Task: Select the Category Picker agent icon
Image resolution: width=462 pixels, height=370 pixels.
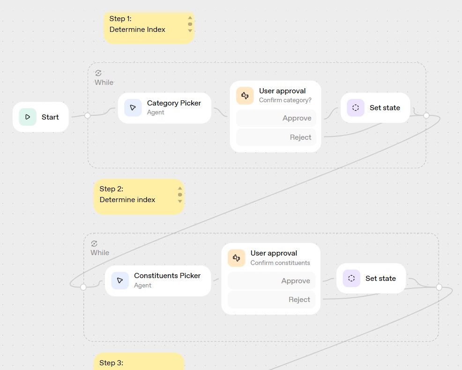Action: 133,108
